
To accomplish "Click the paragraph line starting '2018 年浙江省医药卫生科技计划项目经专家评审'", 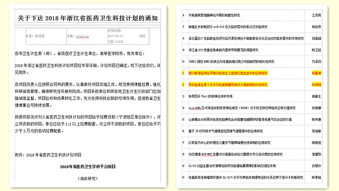I will (x=88, y=65).
